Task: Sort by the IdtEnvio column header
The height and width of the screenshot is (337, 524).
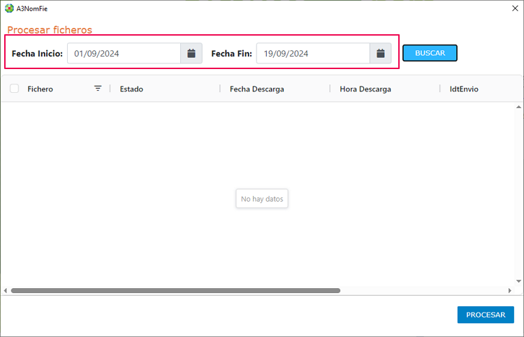Action: [x=464, y=89]
